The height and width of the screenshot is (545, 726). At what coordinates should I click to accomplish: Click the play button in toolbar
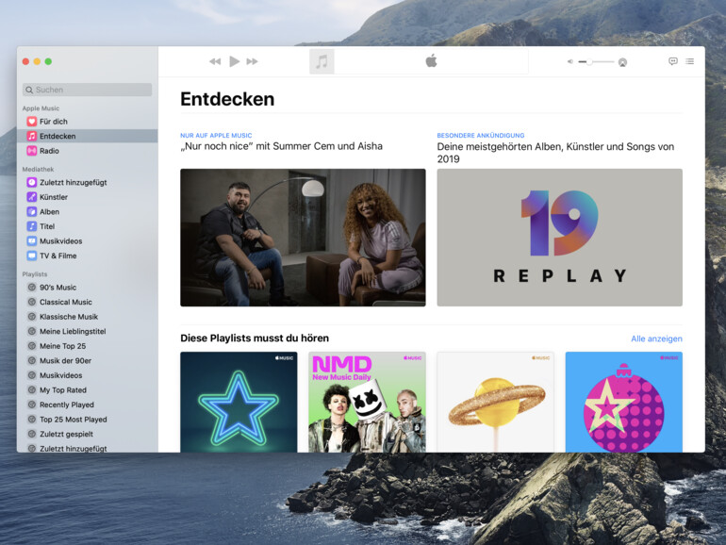[x=234, y=61]
